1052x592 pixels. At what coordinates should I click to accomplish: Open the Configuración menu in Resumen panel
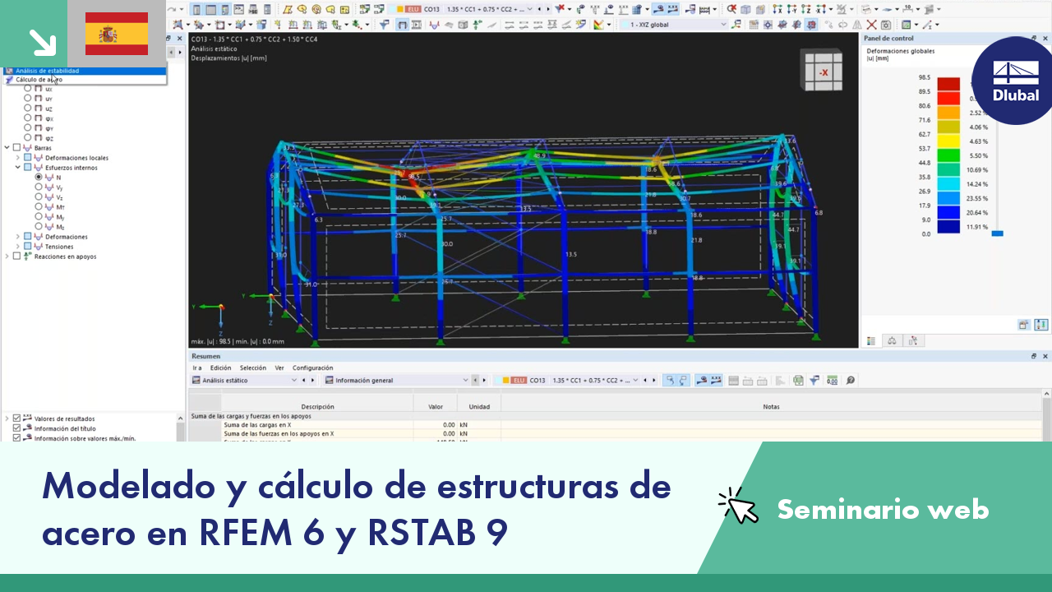313,368
